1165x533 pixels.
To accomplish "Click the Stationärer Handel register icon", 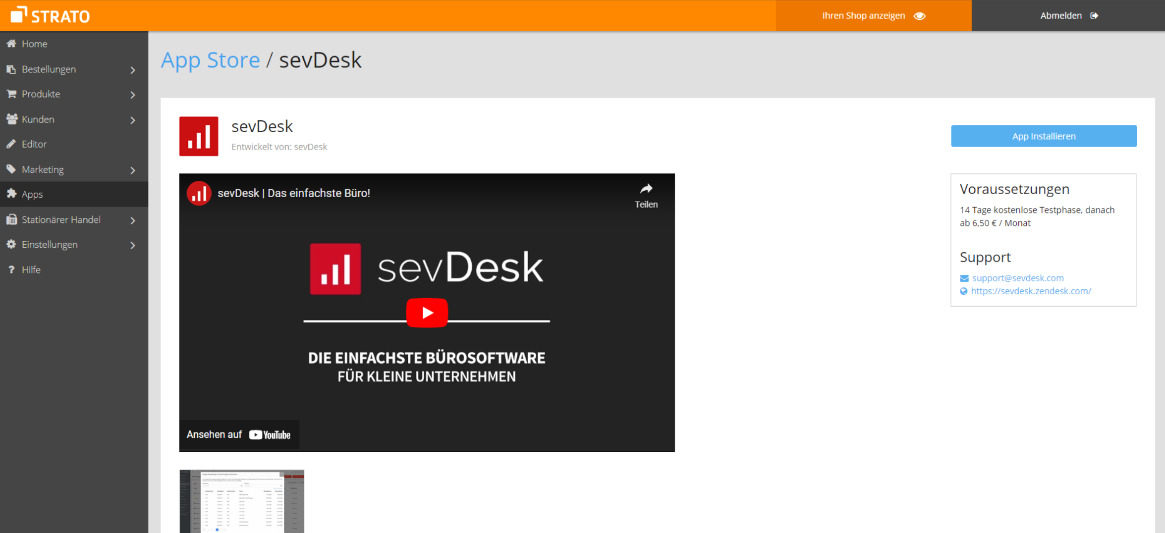I will [x=11, y=219].
